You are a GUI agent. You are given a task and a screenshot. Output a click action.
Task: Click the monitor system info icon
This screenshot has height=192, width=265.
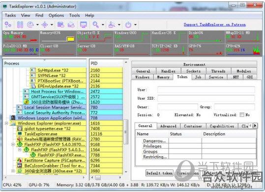tap(83, 25)
